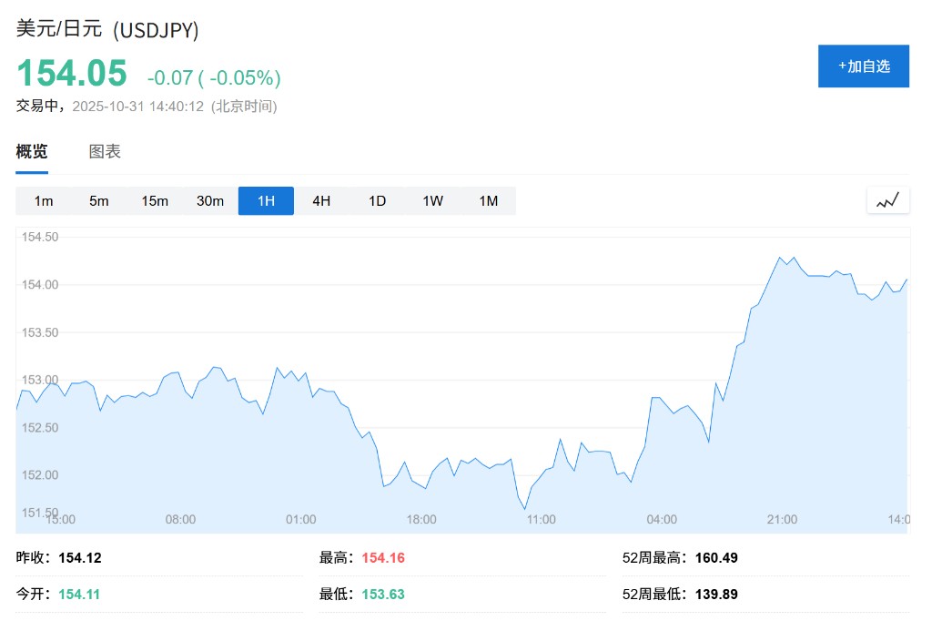932x631 pixels.
Task: Switch chart to 4H interval
Action: click(x=321, y=201)
